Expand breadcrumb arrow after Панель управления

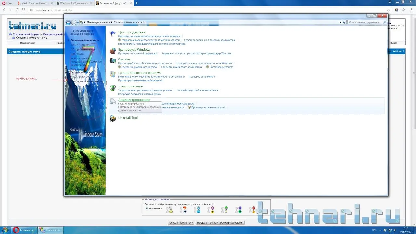112,22
